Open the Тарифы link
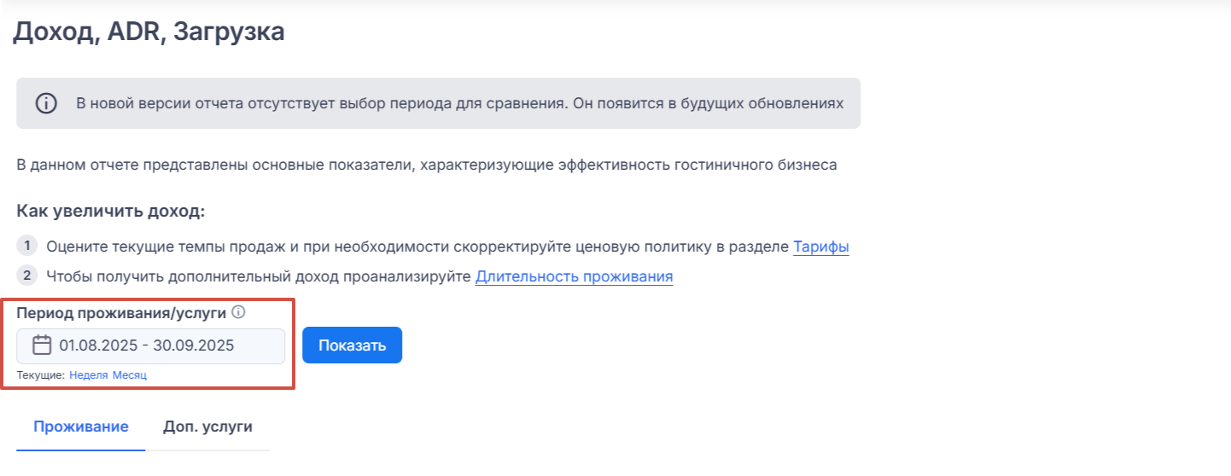Image resolution: width=1231 pixels, height=476 pixels. pyautogui.click(x=820, y=247)
